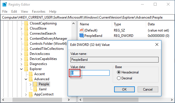
Task: Select the Xaml tree label
Action: (42, 89)
